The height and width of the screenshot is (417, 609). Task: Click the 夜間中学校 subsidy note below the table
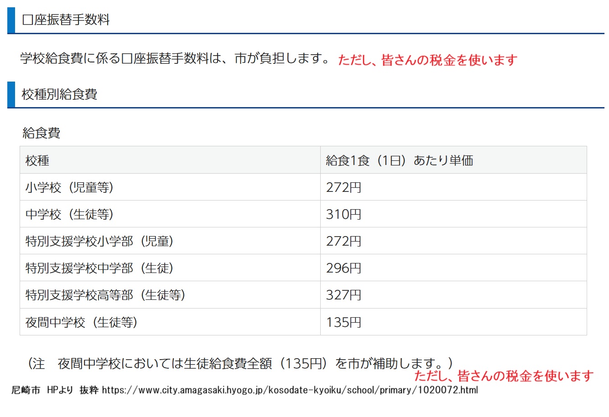240,363
